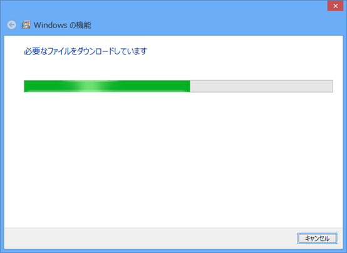Click the left start of the progress bar
Image resolution: width=347 pixels, height=253 pixels.
point(26,86)
